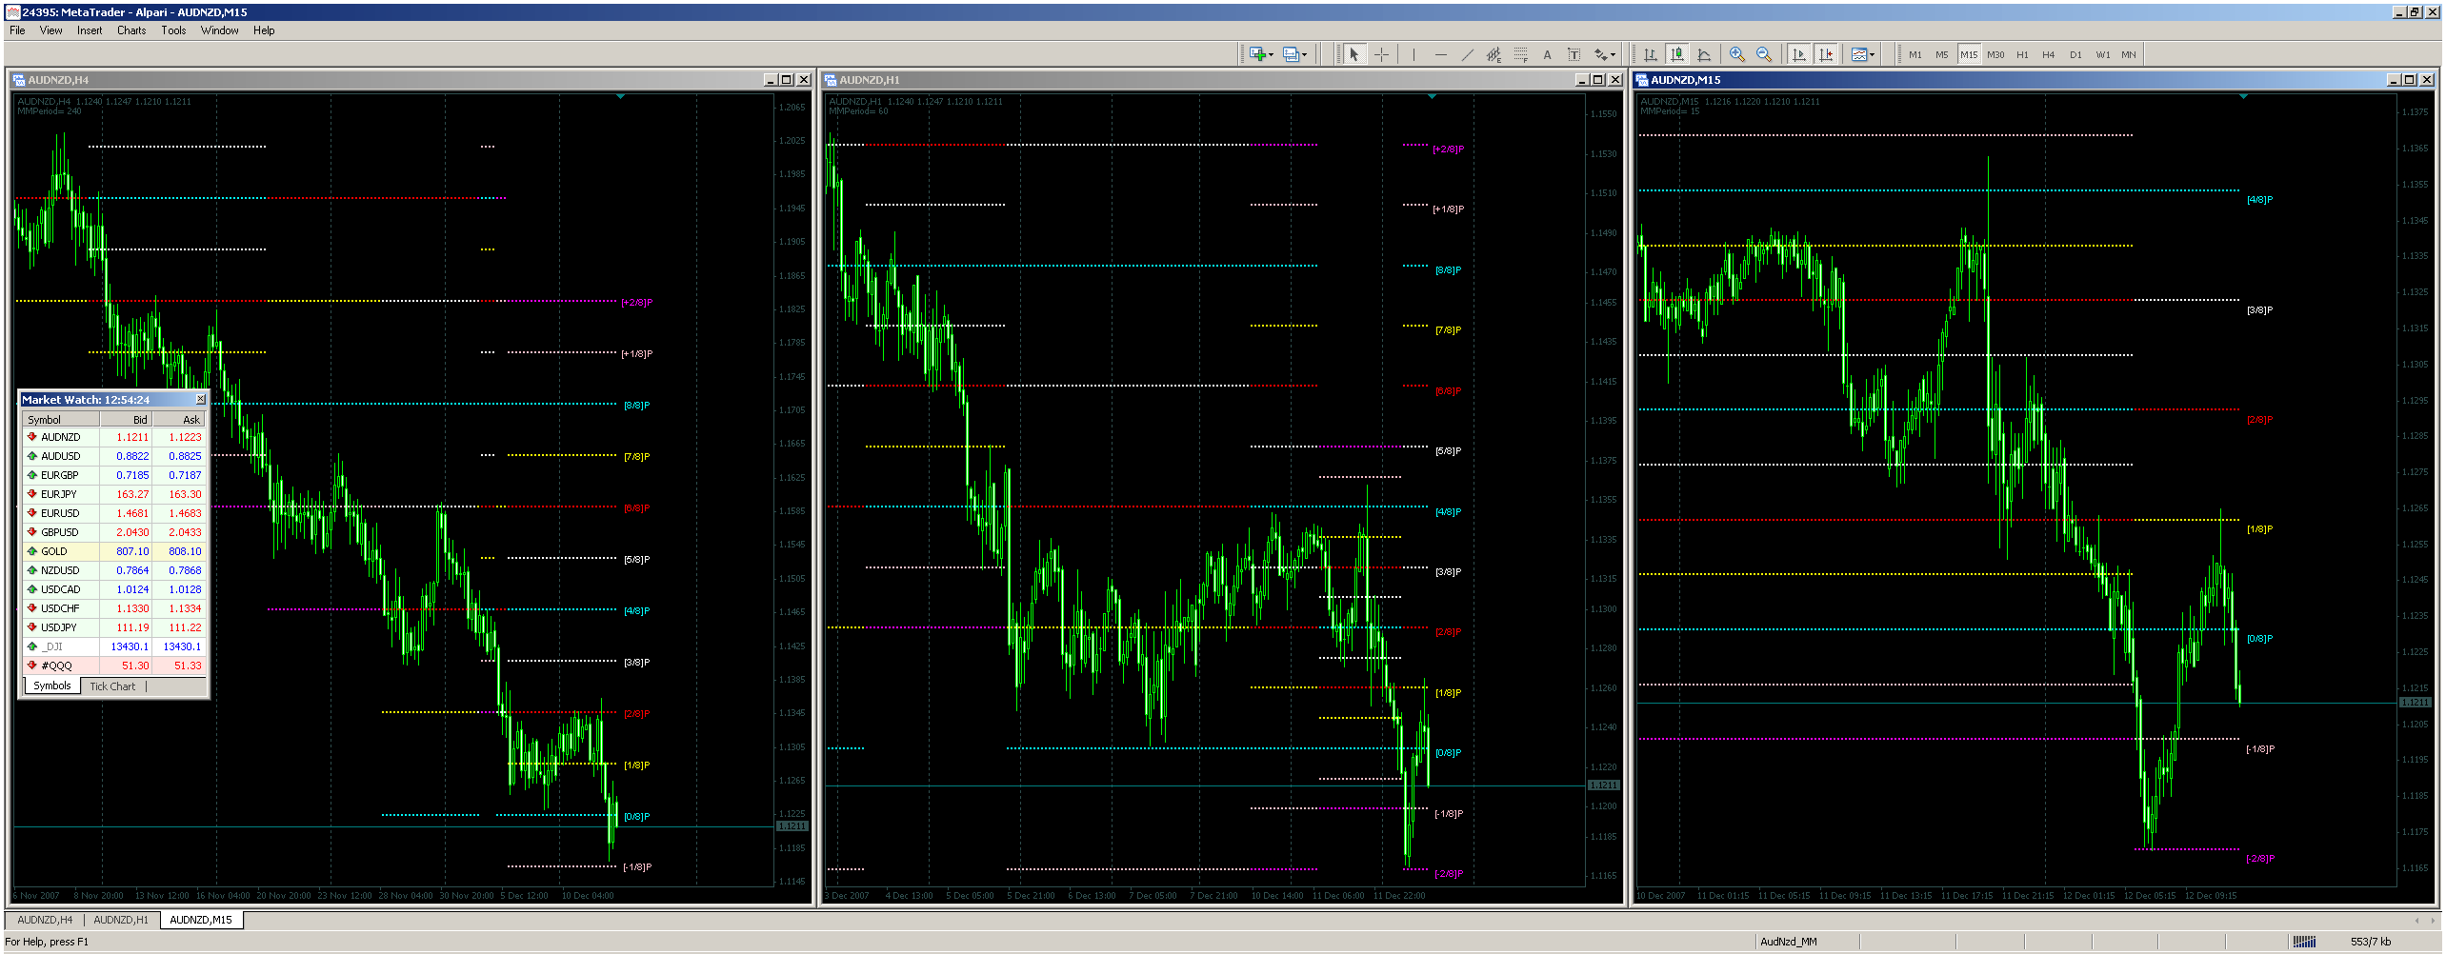Image resolution: width=2446 pixels, height=954 pixels.
Task: Set timeframe to M1
Action: coord(1915,54)
